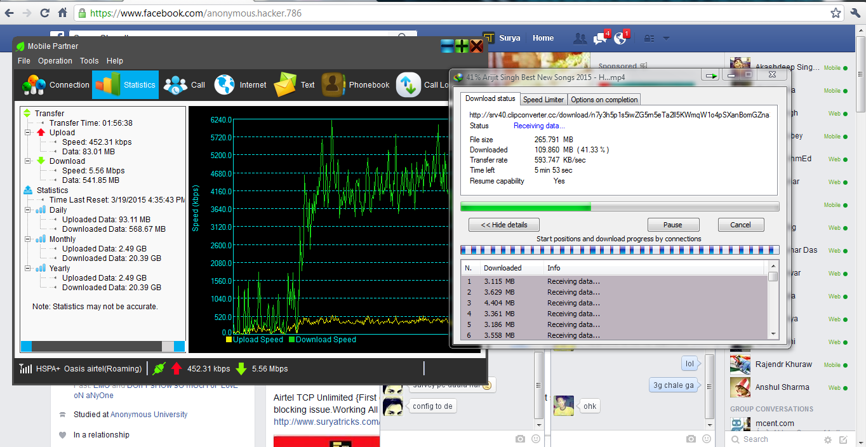
Task: Open the Text envelope section in Mobile Partner
Action: 294,84
